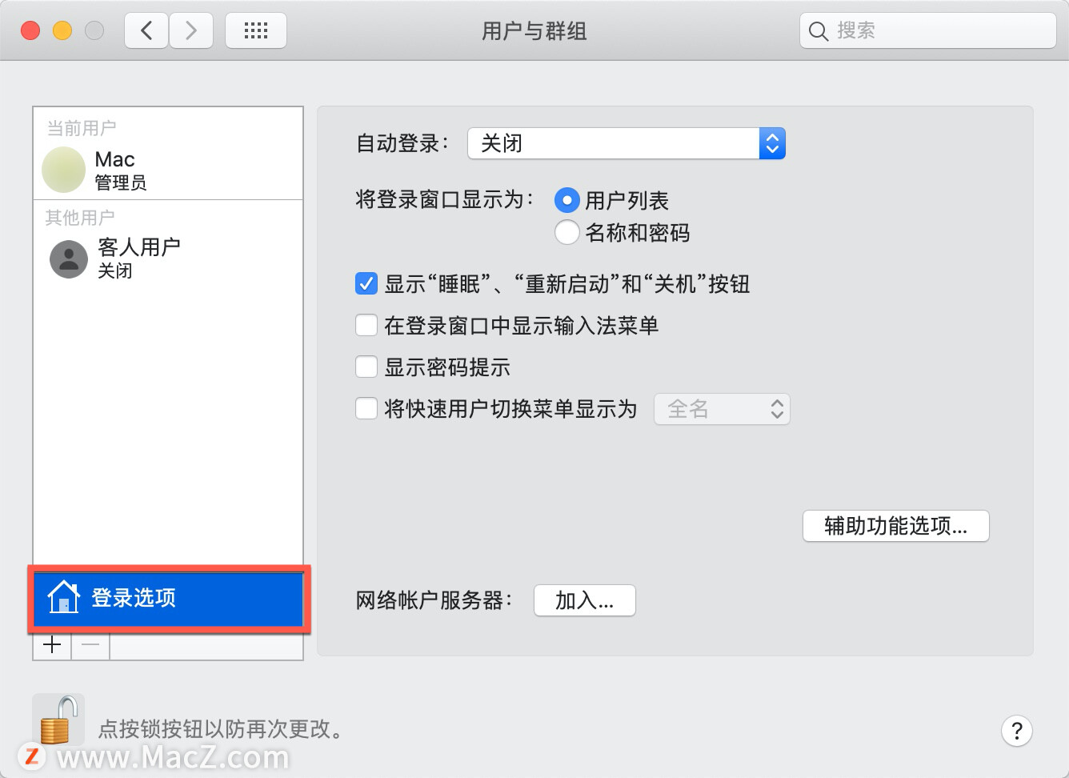Viewport: 1069px width, 778px height.
Task: Click the house icon beside 登录选项
Action: click(x=63, y=598)
